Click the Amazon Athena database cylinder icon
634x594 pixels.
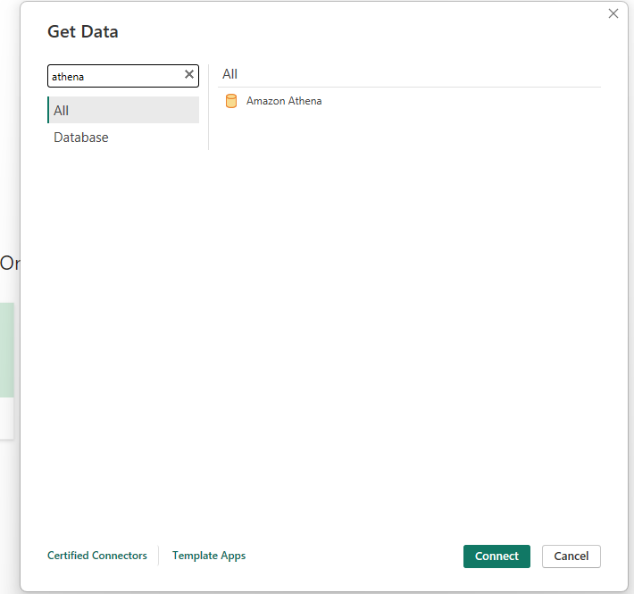point(231,101)
